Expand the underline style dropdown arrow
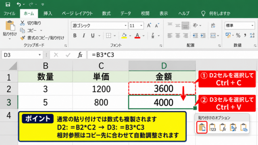 pyautogui.click(x=99, y=35)
